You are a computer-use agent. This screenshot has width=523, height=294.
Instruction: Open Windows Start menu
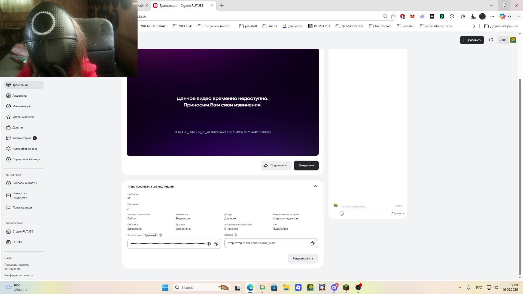165,287
